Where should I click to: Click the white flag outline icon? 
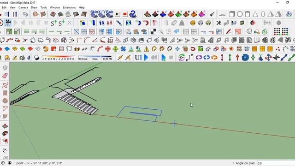69,49
